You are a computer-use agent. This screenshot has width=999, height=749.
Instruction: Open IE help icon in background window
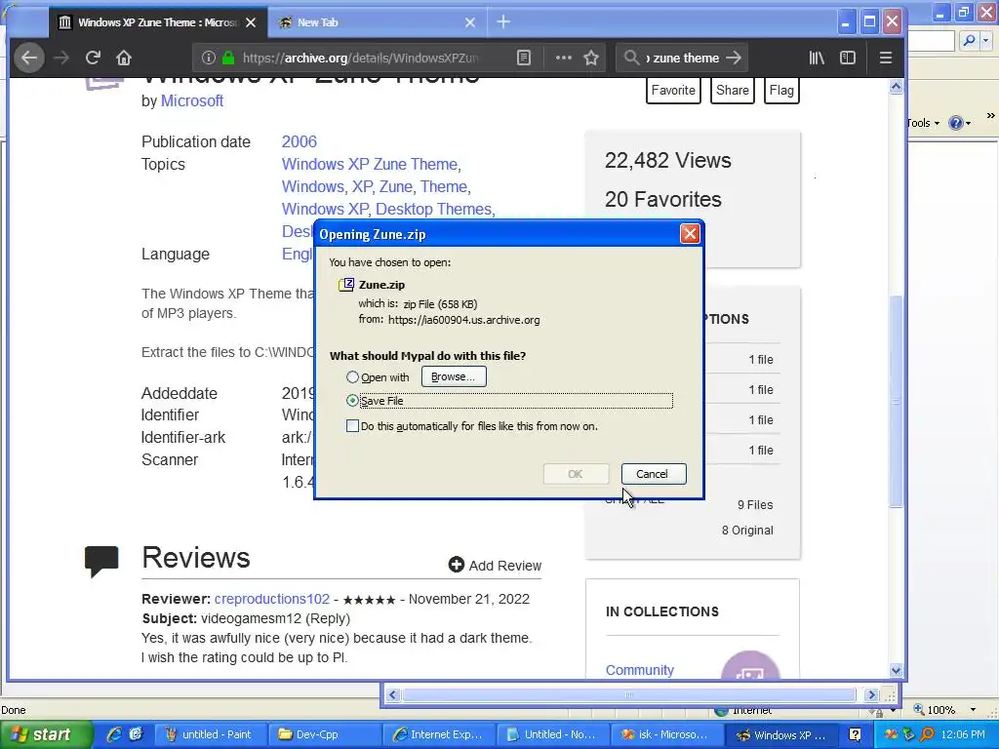pos(956,123)
